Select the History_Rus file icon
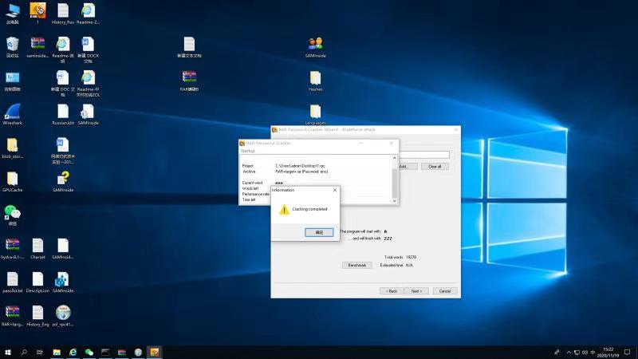Screen dimensions: 638x359 click(x=63, y=14)
